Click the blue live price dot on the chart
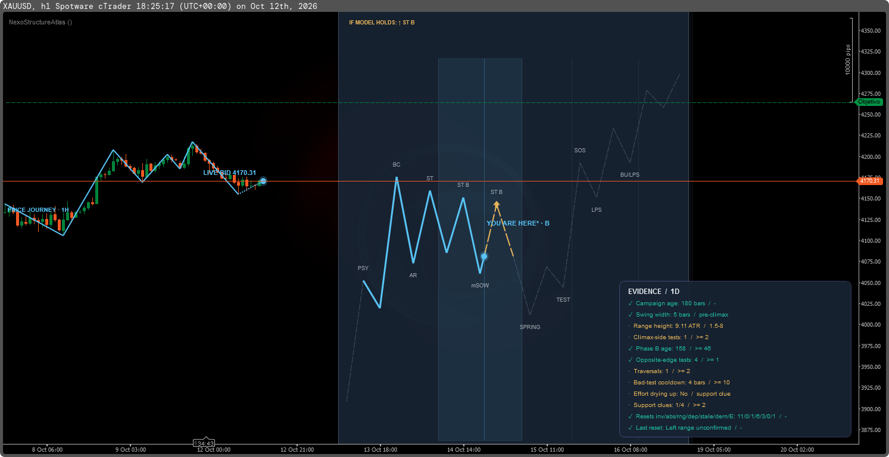The image size is (889, 457). (x=263, y=181)
